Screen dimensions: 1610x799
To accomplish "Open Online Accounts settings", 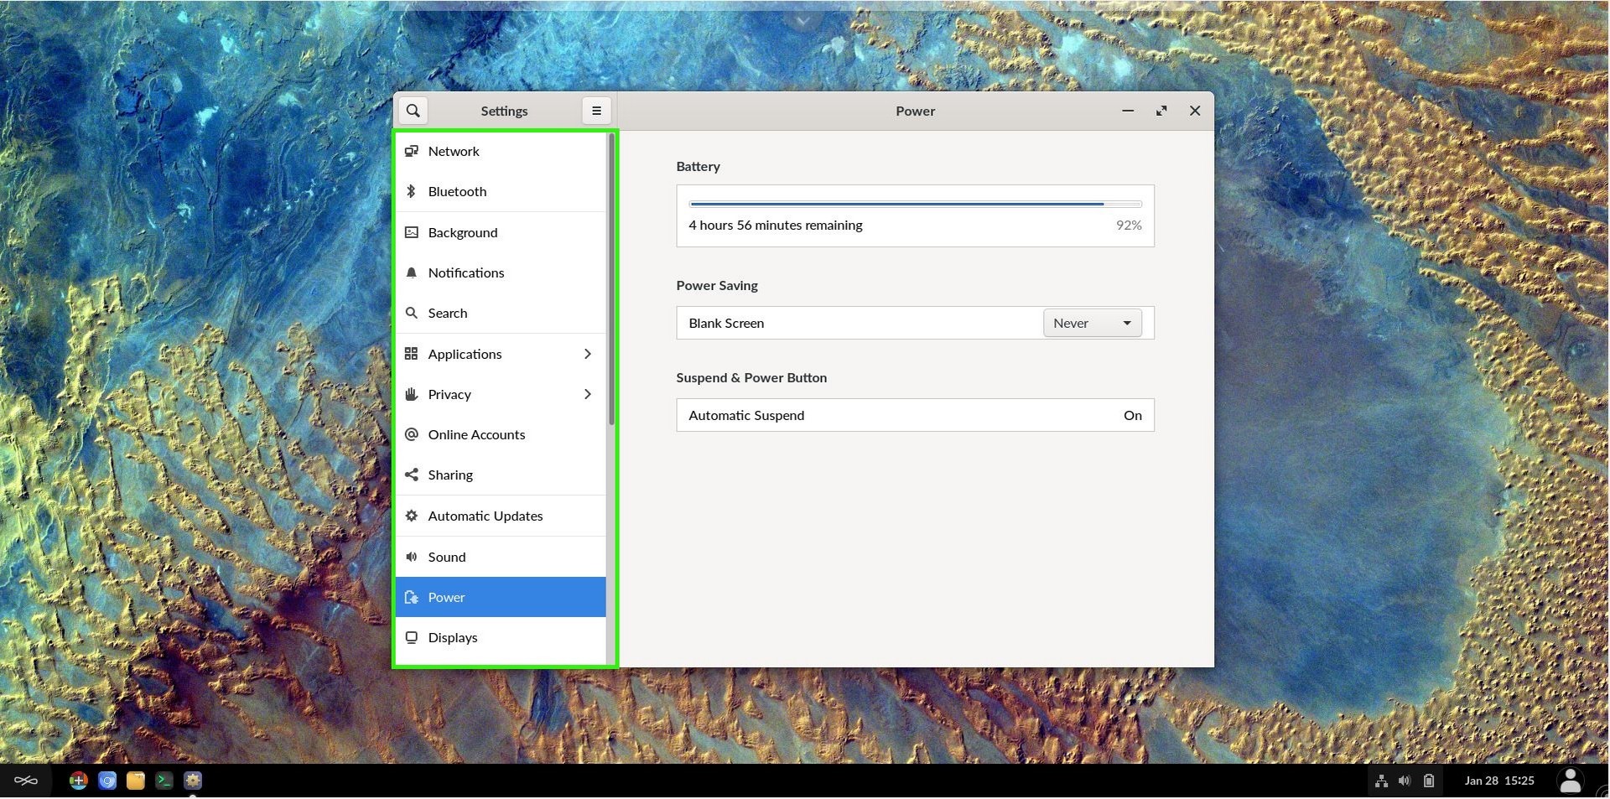I will tap(501, 434).
